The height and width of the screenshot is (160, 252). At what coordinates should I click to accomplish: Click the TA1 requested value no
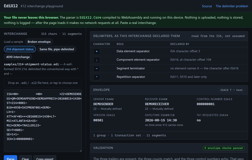(199, 120)
